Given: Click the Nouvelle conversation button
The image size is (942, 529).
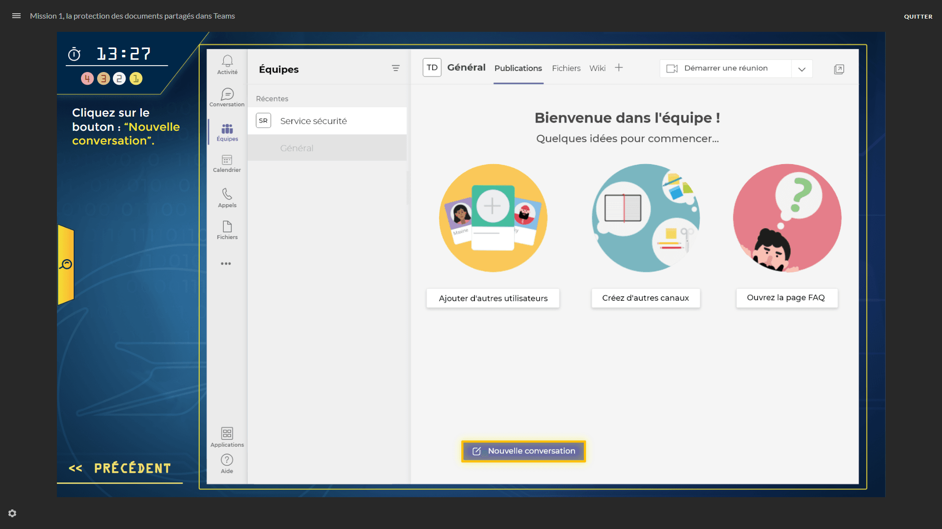Looking at the screenshot, I should pyautogui.click(x=523, y=451).
